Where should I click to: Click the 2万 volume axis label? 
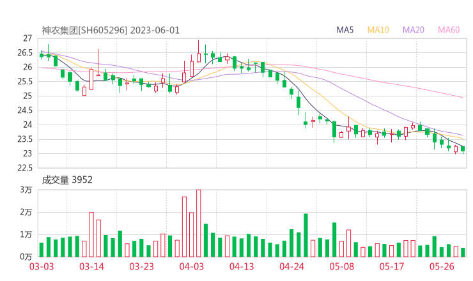coord(26,212)
